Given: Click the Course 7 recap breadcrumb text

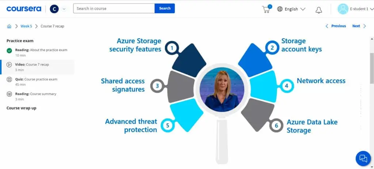Looking at the screenshot, I should (x=52, y=26).
